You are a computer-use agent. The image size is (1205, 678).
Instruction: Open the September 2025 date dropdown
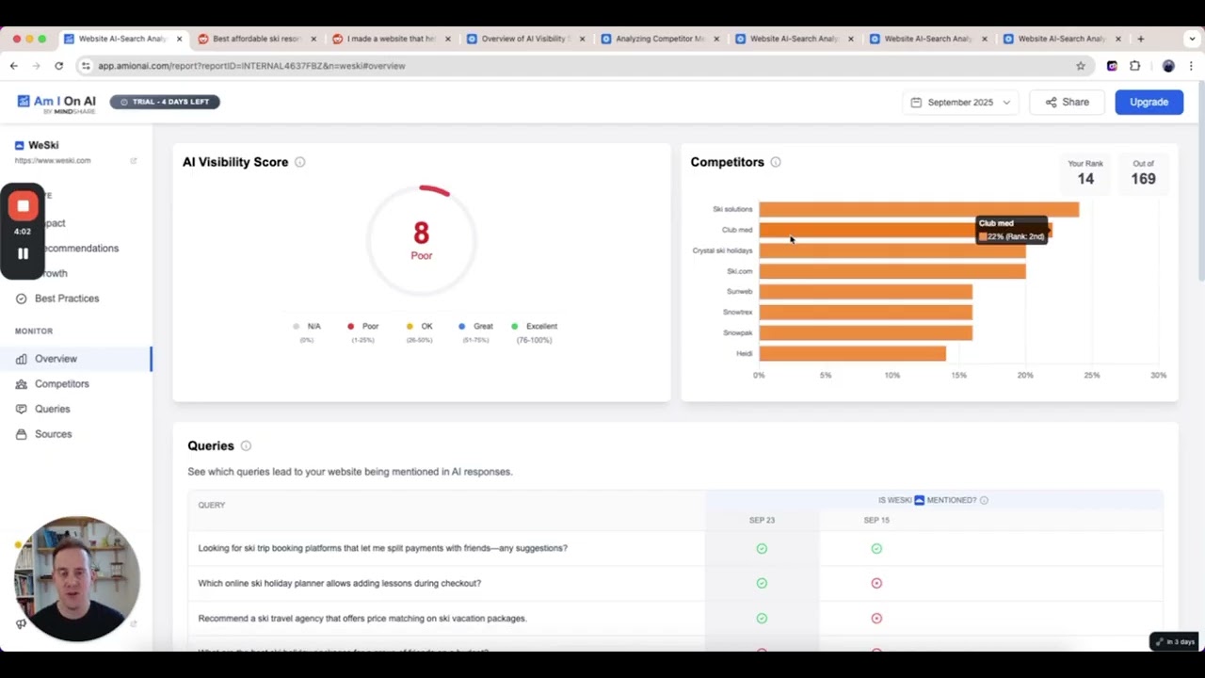click(x=960, y=102)
